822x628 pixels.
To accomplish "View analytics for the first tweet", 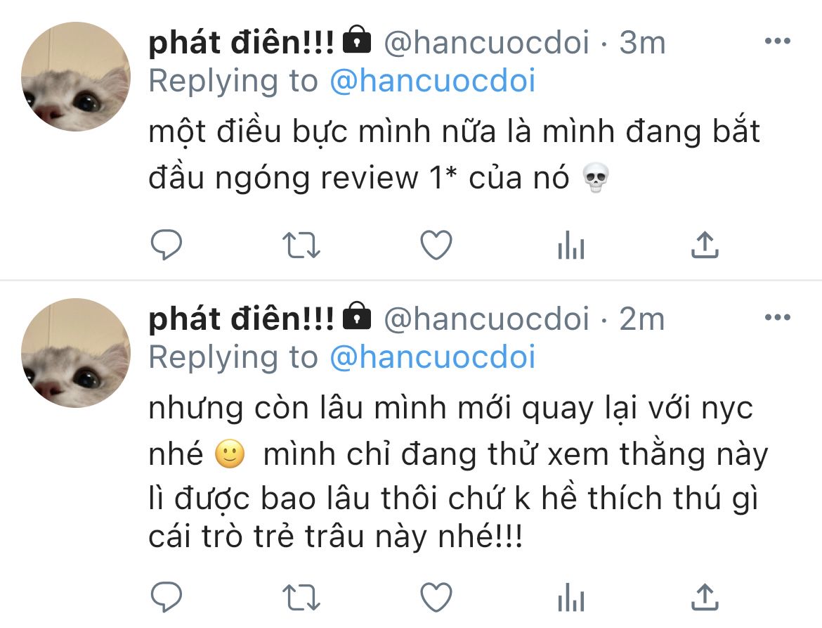I will (x=571, y=245).
